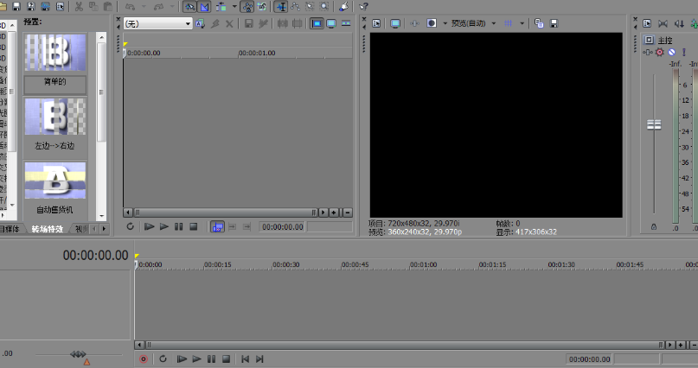
Task: Click the trimmer timecode field 00:00:00.00
Action: [x=282, y=226]
